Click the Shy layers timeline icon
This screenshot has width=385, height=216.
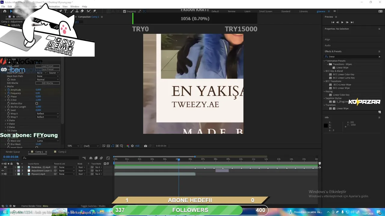pos(91,158)
